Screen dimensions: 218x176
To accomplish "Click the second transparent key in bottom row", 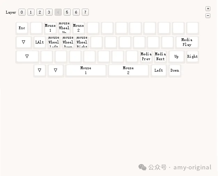I will (56, 71).
